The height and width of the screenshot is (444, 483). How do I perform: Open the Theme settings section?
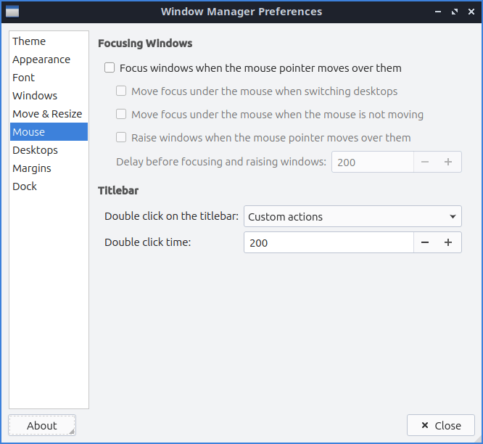point(29,41)
